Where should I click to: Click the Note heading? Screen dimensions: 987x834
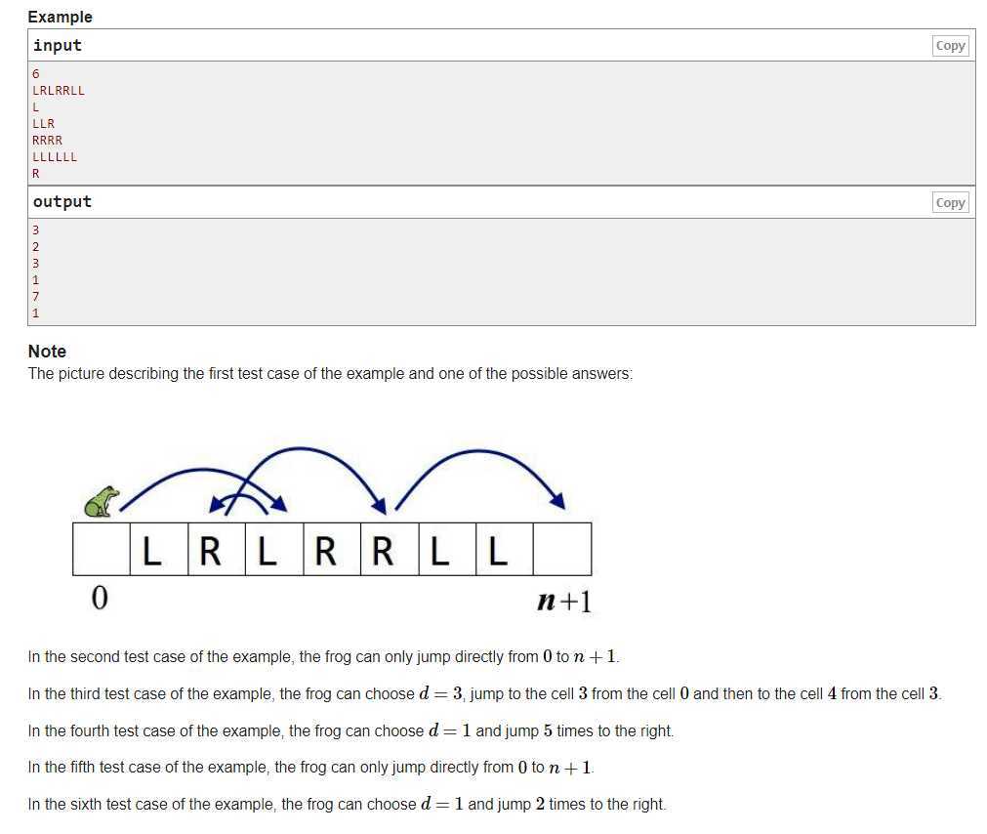tap(47, 352)
